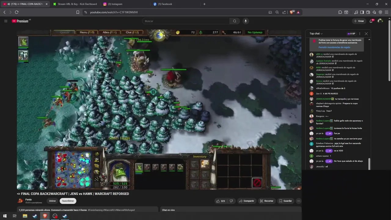Close the YouTube tab with its X
The width and height of the screenshot is (391, 220).
coord(47,4)
